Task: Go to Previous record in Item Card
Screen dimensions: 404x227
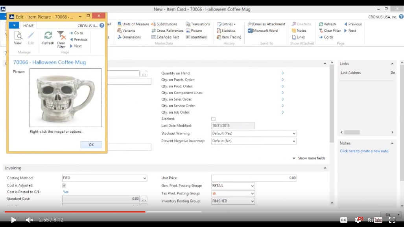Action: point(353,24)
